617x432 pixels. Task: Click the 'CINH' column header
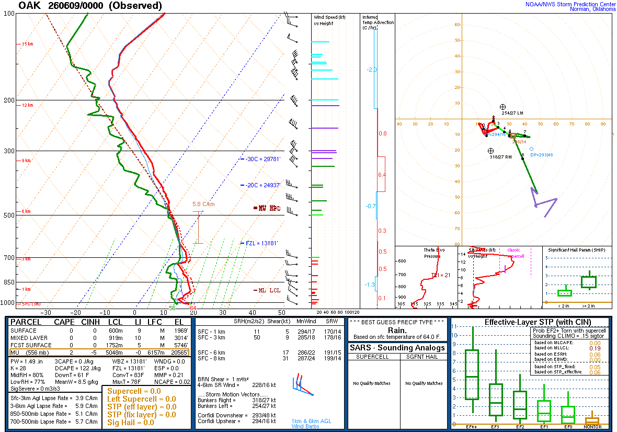[90, 322]
